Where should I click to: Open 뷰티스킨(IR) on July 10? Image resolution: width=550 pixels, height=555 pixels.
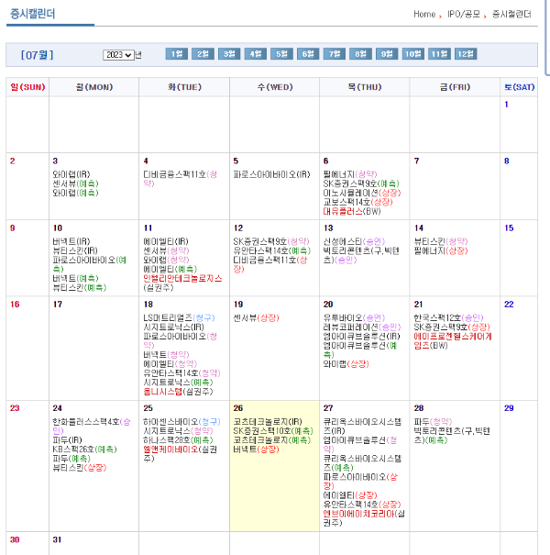(75, 250)
